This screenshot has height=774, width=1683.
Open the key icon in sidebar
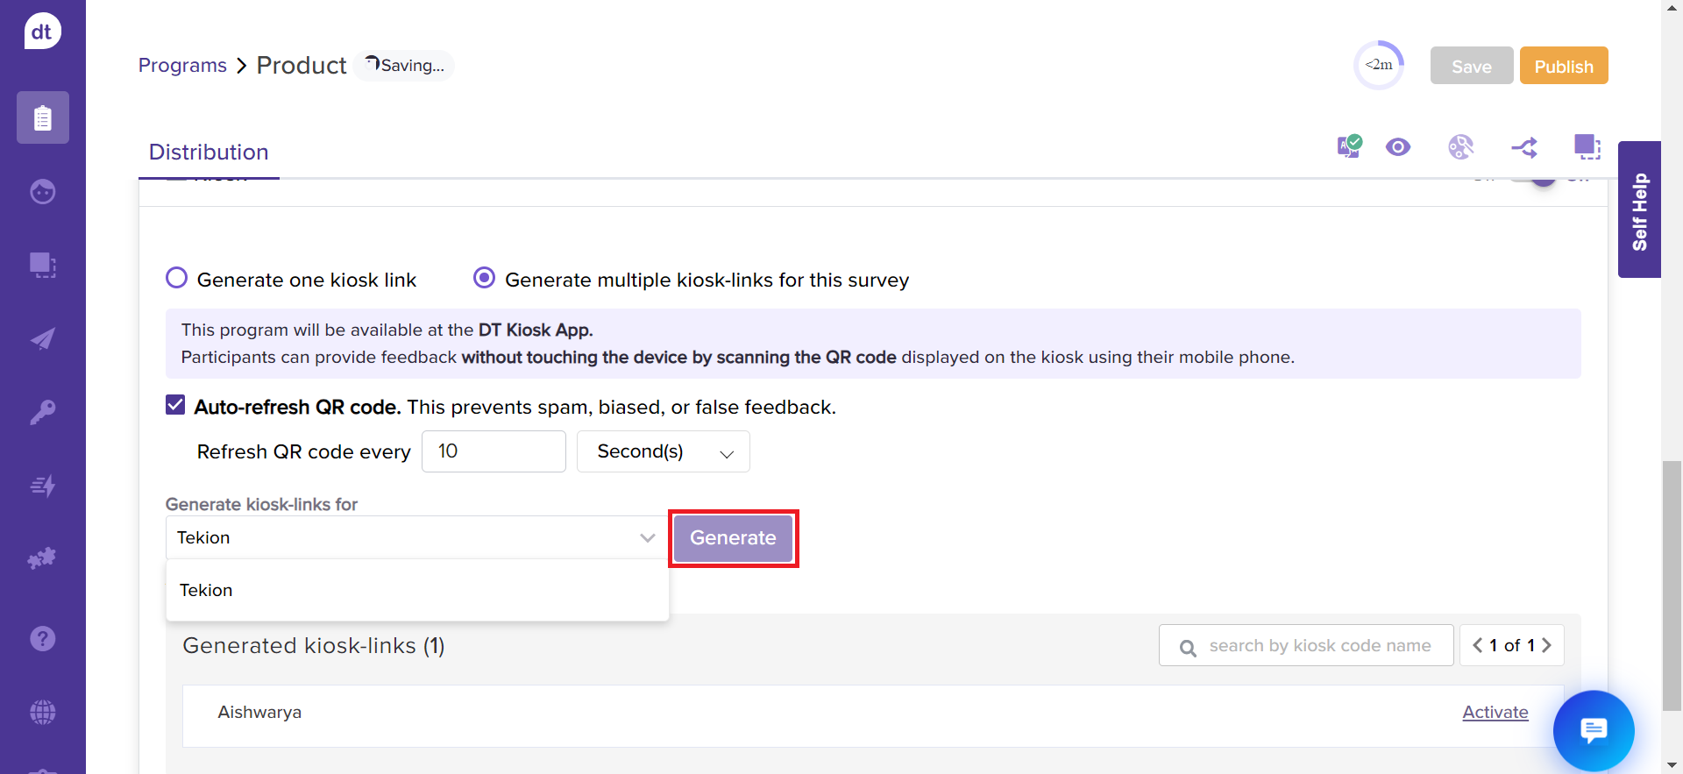click(x=42, y=411)
